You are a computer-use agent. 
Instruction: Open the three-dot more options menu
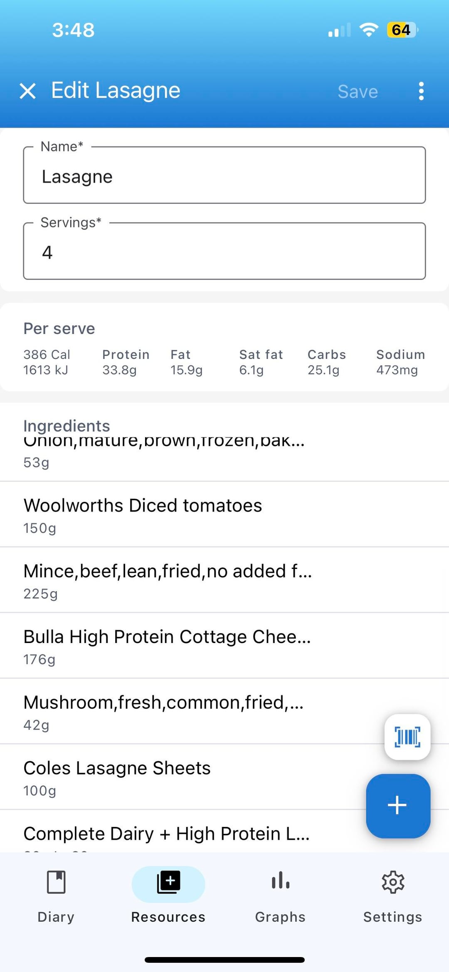[421, 91]
